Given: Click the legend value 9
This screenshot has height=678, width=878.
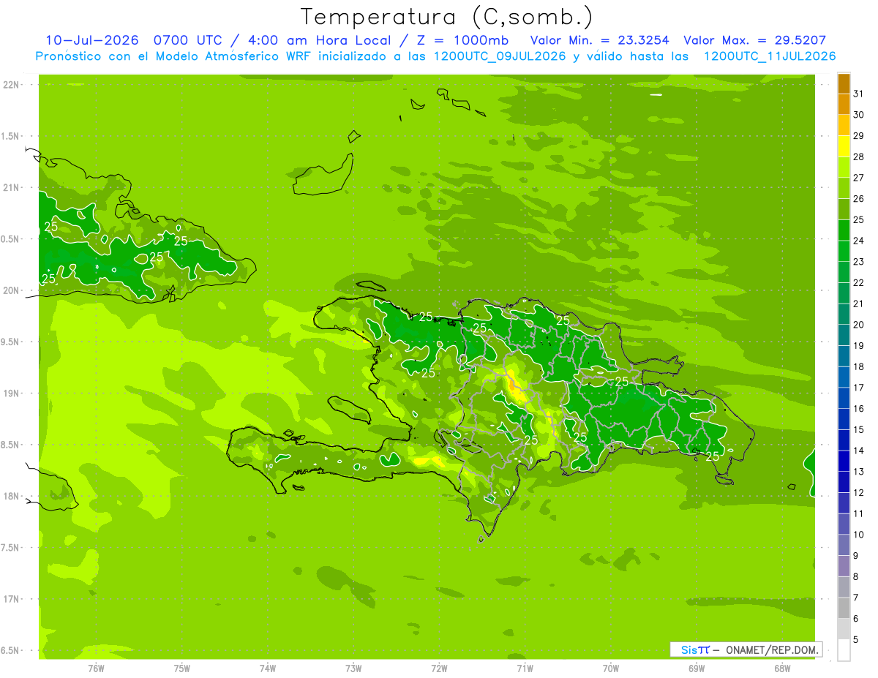Looking at the screenshot, I should click(x=856, y=556).
